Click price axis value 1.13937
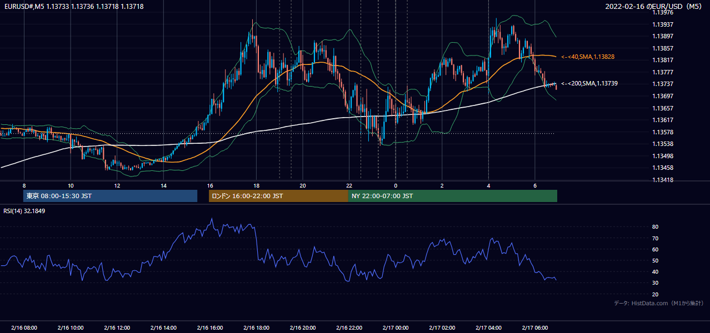 click(662, 24)
